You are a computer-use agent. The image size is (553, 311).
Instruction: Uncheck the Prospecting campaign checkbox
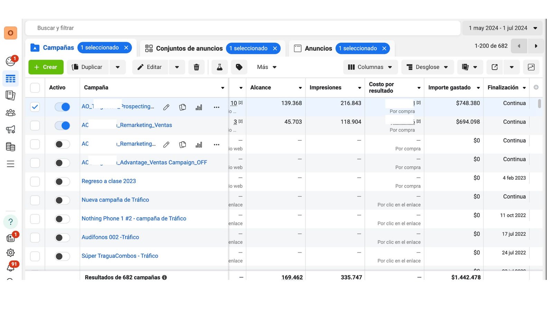pos(35,107)
